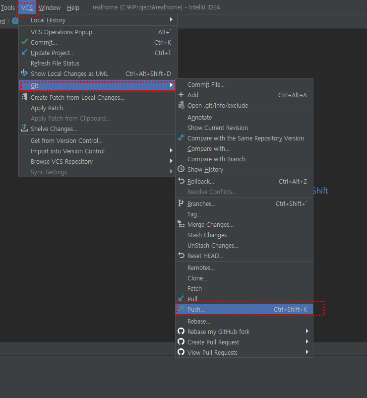Viewport: 367px width, 398px height.
Task: Click the Rollback undo arrow icon
Action: (x=181, y=181)
